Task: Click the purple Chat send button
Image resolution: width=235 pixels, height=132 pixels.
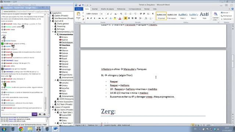Action: (35, 114)
